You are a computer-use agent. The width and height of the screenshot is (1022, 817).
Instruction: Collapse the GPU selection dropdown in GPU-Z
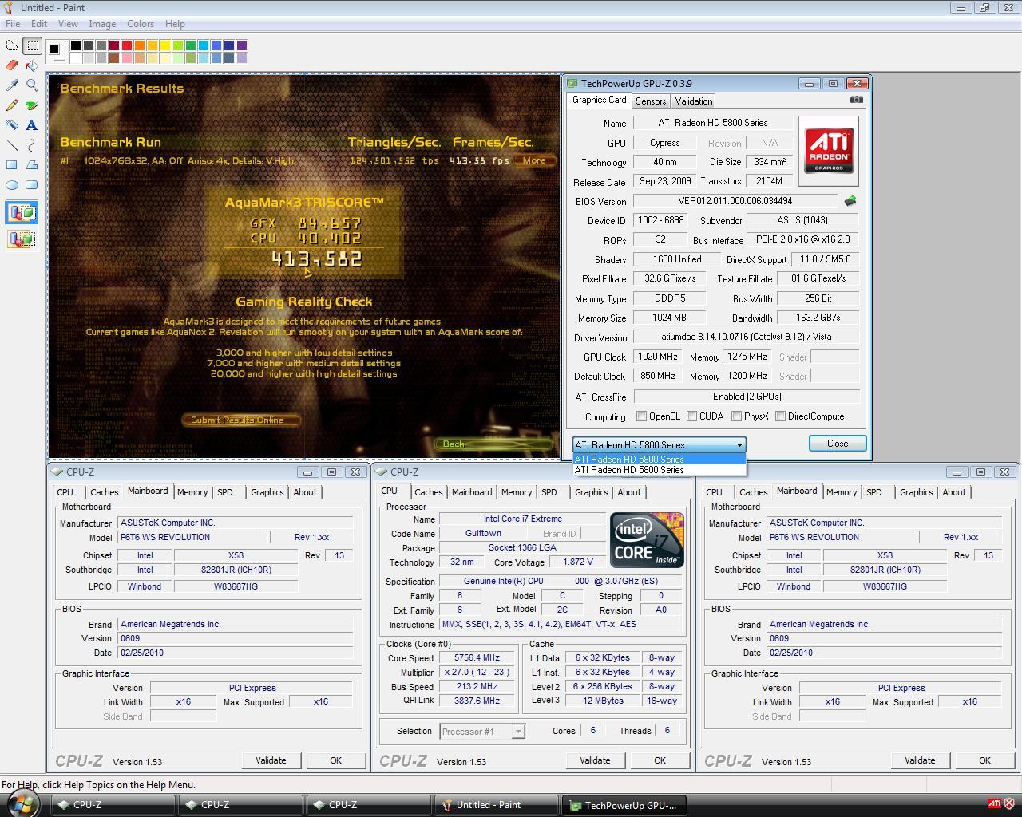[x=739, y=445]
